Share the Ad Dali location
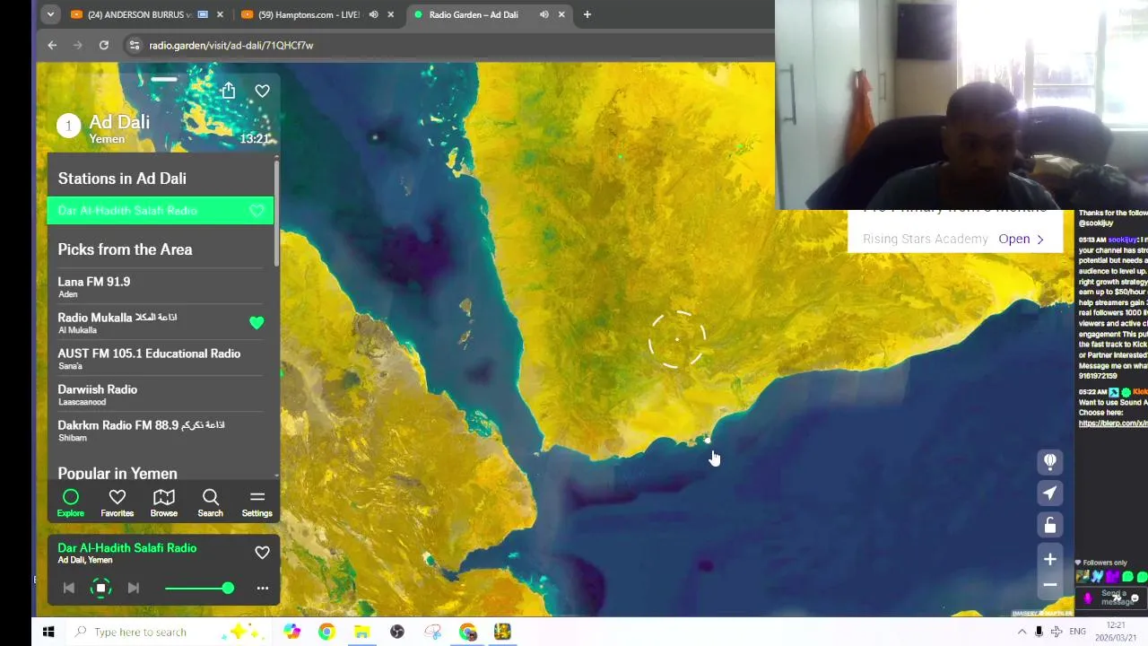The image size is (1148, 646). [x=229, y=91]
